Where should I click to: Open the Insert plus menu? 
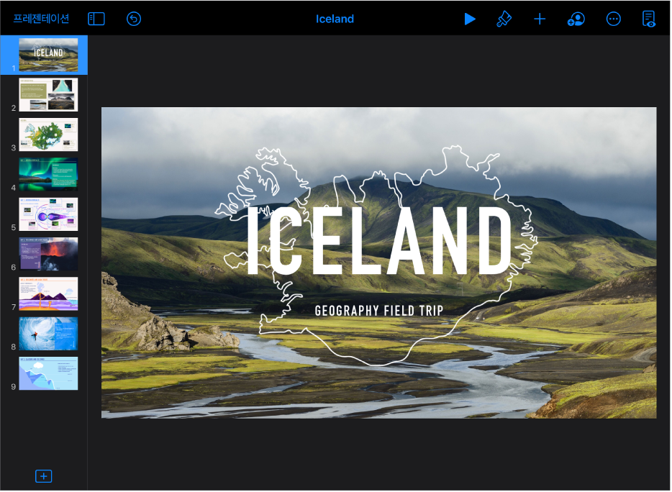tap(540, 19)
